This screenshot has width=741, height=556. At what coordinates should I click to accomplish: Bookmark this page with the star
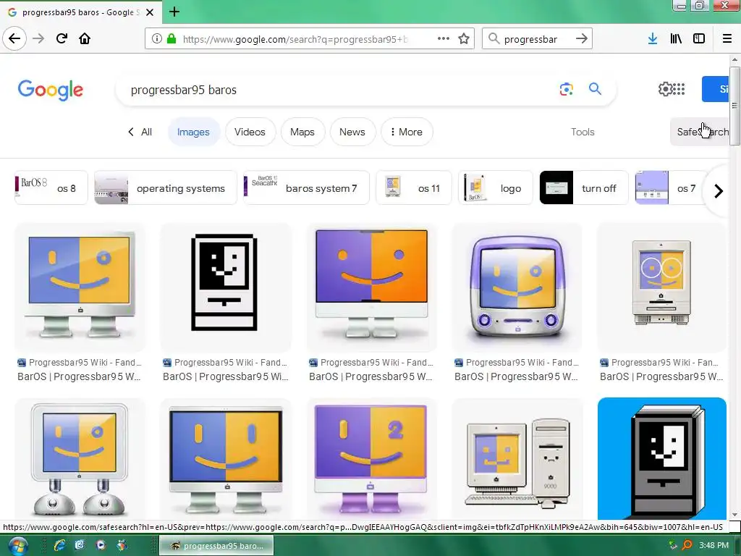coord(464,38)
